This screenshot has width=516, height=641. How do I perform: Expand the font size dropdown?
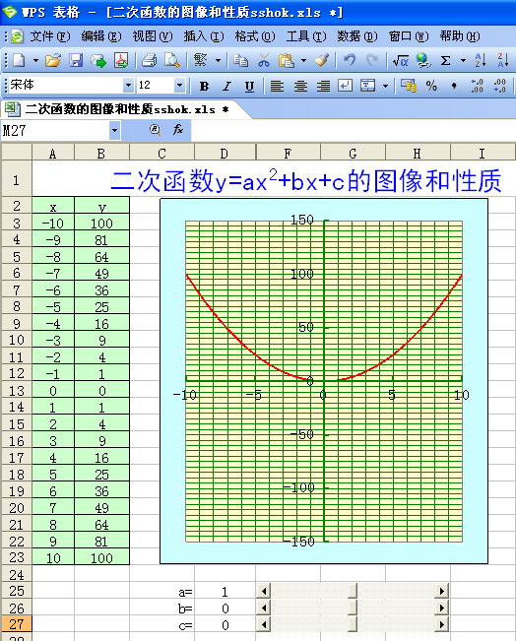179,86
